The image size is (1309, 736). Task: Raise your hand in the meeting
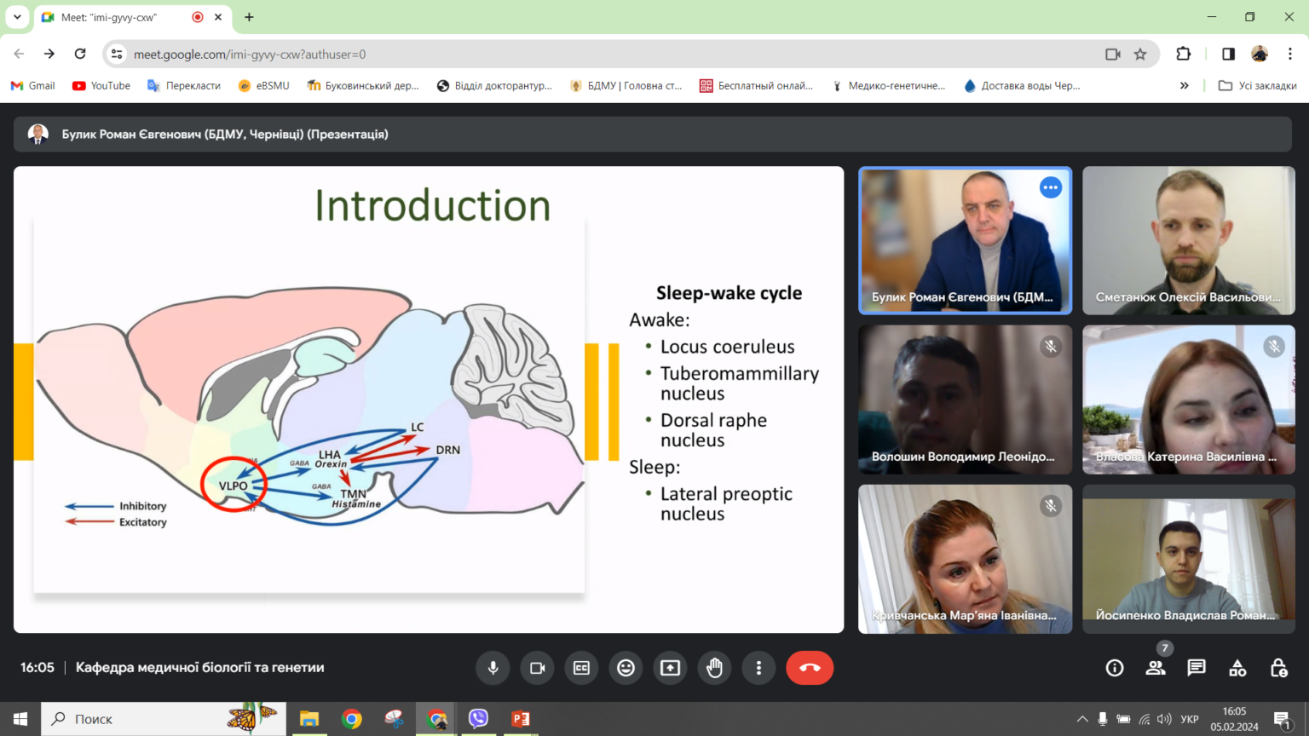click(714, 668)
